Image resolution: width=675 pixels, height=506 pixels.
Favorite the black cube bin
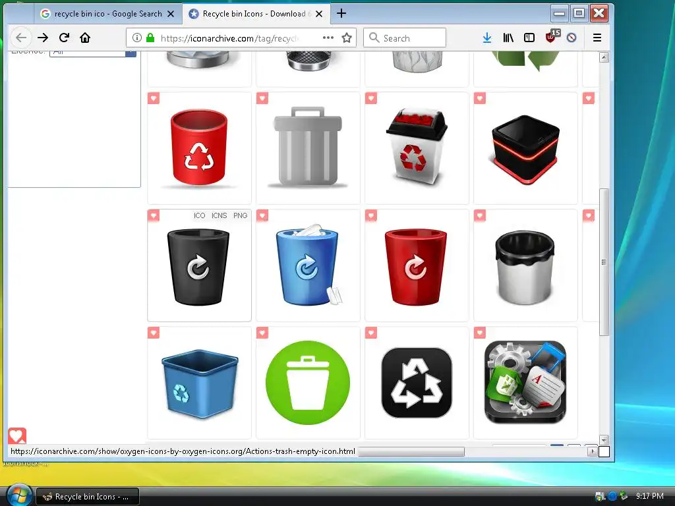click(480, 98)
